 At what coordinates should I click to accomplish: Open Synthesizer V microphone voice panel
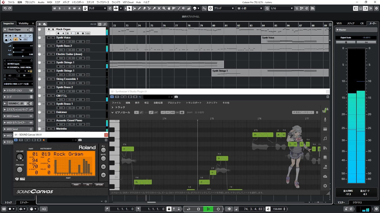325,120
